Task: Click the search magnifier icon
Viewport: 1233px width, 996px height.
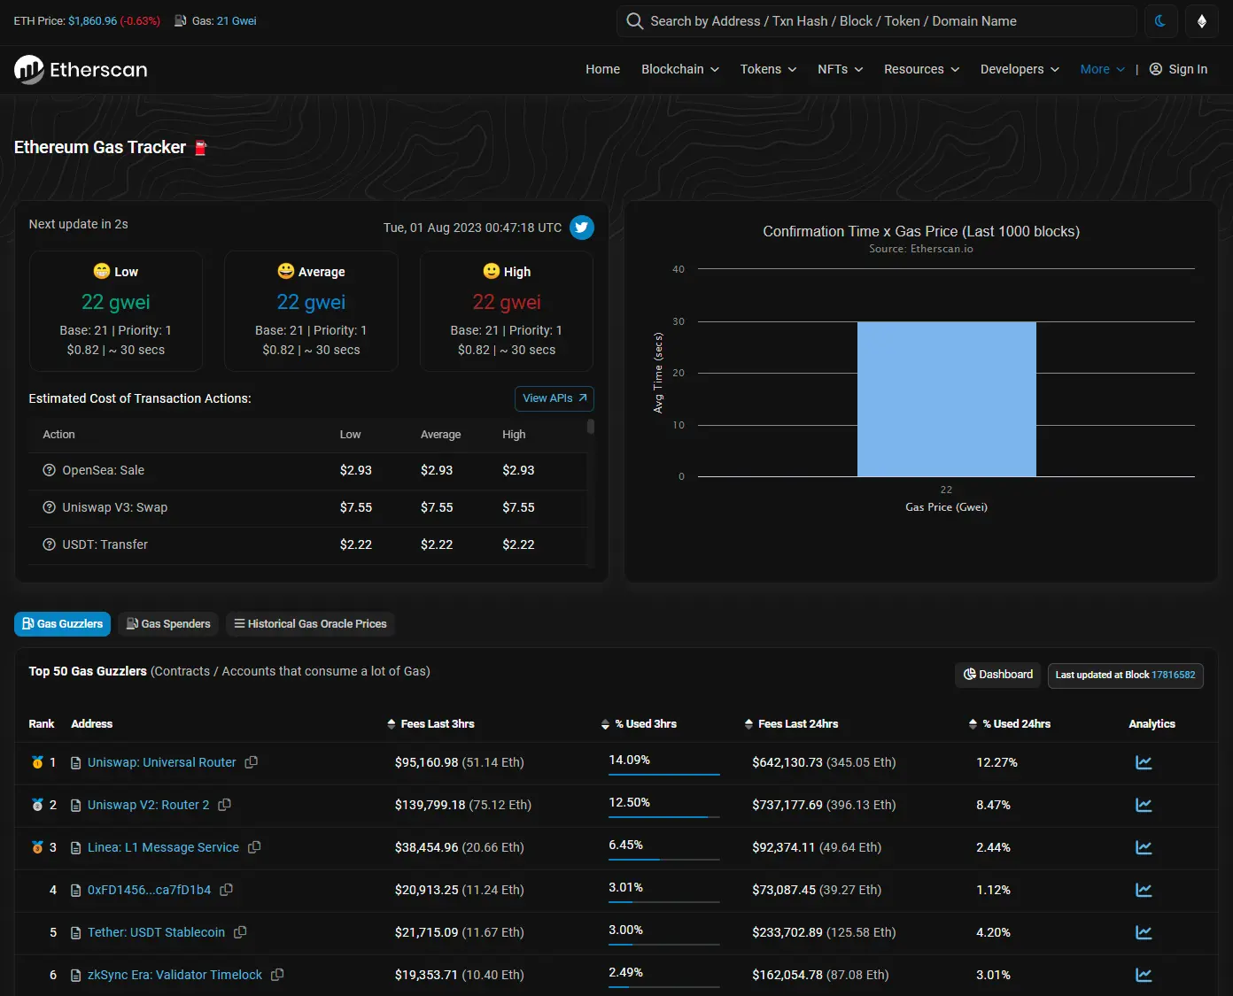Action: (634, 21)
